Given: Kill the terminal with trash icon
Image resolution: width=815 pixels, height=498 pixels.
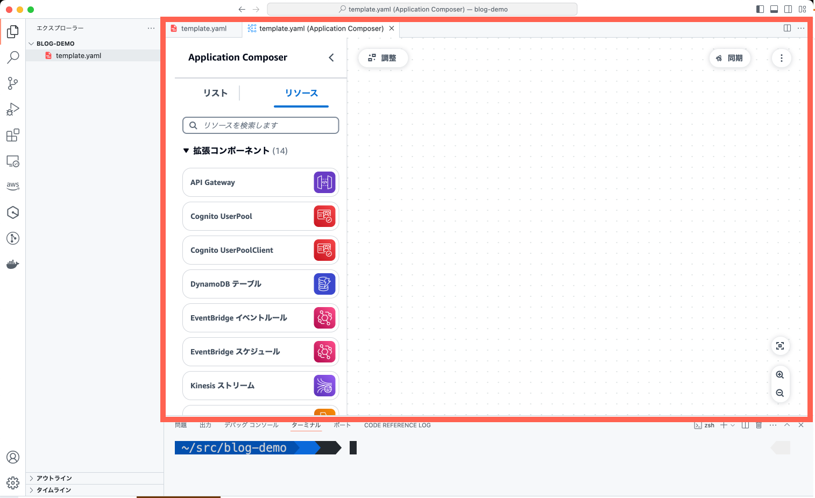Looking at the screenshot, I should [759, 425].
